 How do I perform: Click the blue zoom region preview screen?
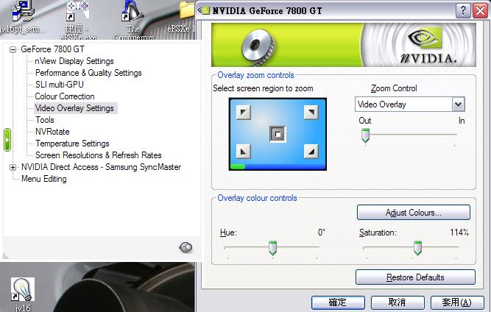278,134
